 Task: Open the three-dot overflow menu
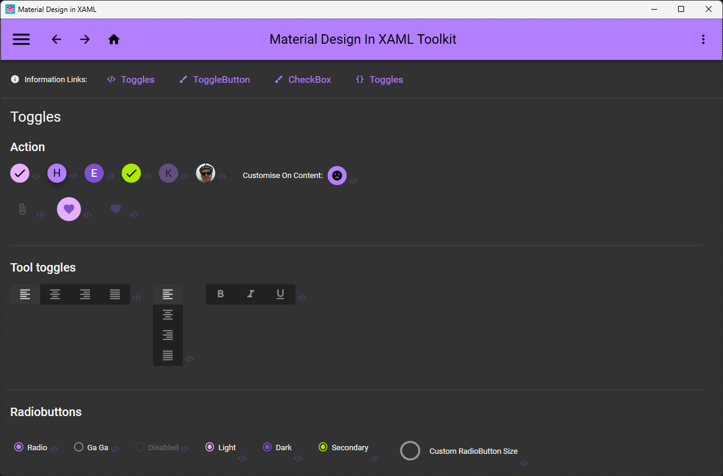[x=703, y=40]
